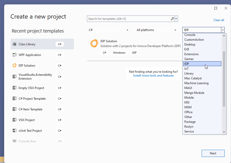The width and height of the screenshot is (231, 163).
Task: Click the search magnifier icon
Action: click(x=173, y=19)
